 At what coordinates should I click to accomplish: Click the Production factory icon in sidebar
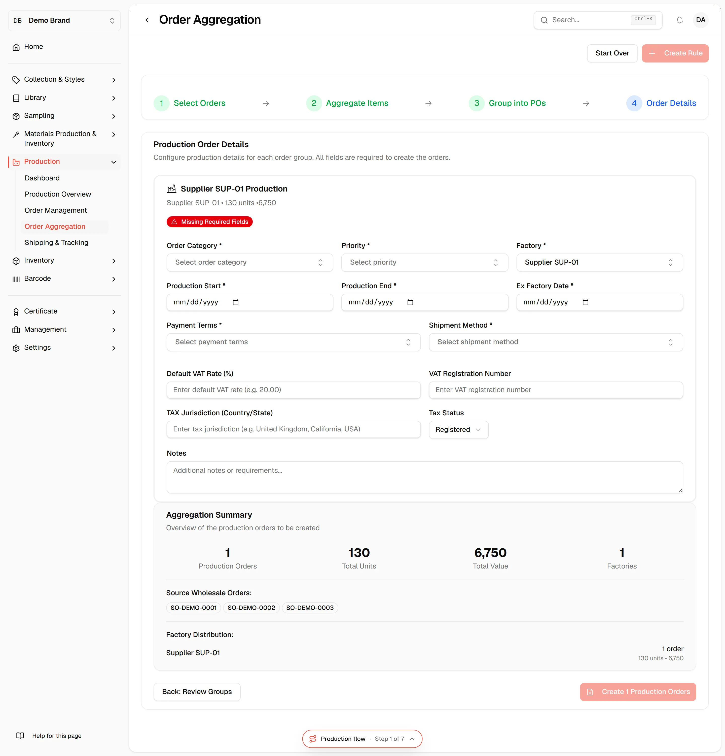click(x=16, y=162)
